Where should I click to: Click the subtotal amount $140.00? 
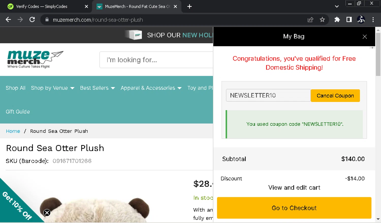pos(353,159)
